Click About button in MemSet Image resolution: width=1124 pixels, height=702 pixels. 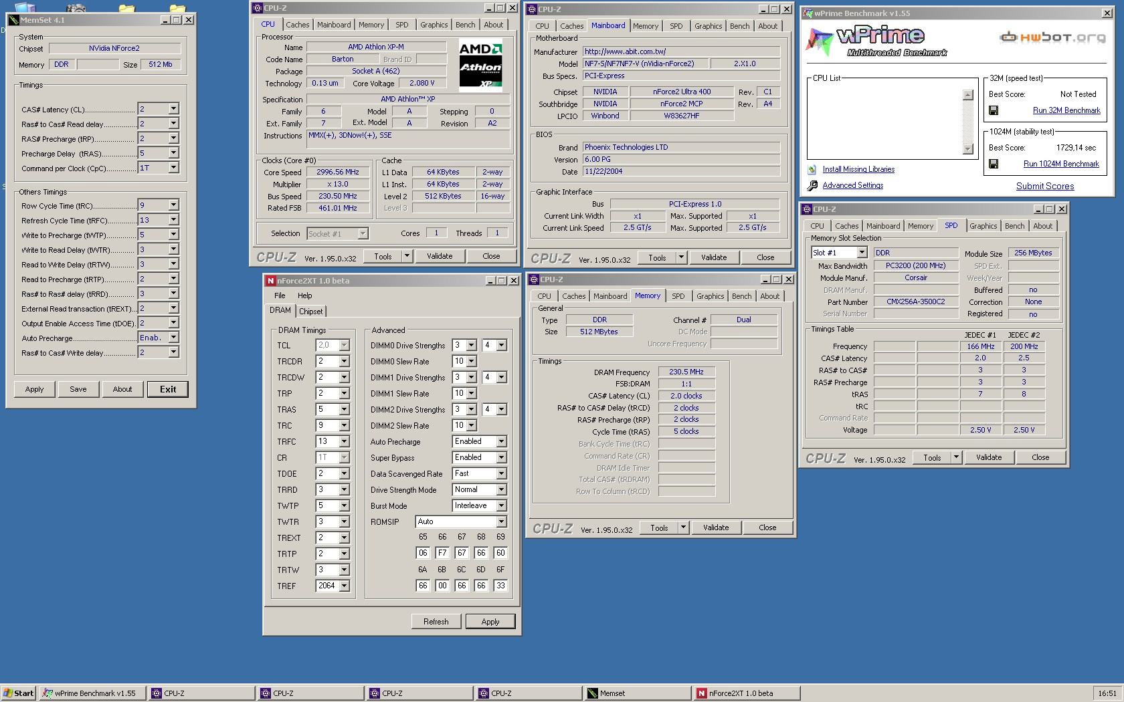point(122,389)
